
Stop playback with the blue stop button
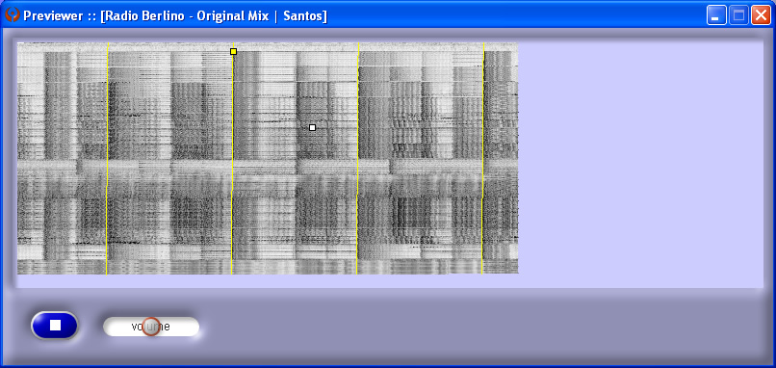55,326
